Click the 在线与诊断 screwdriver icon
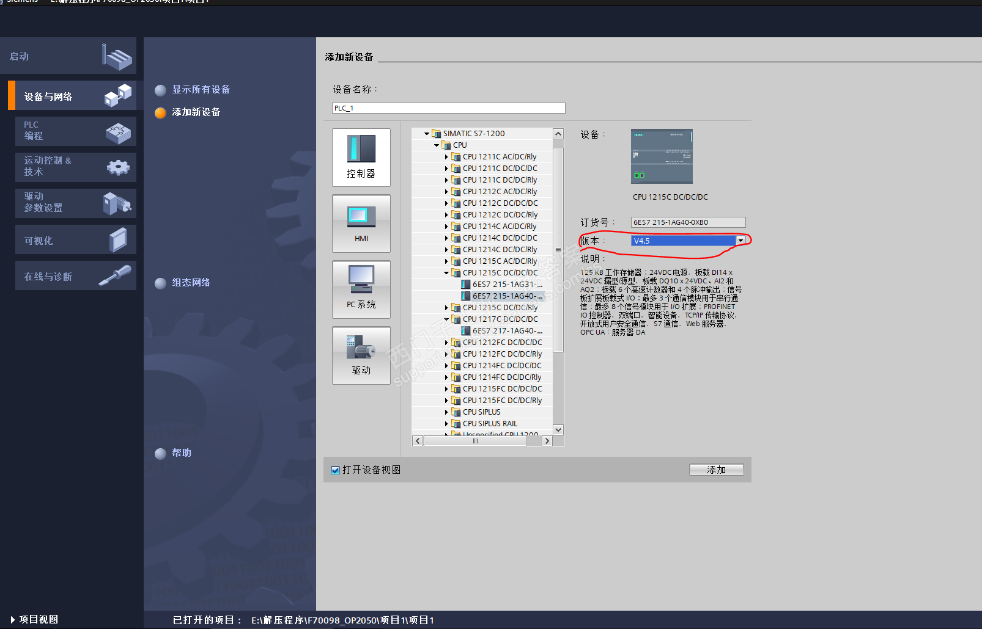 click(x=116, y=275)
